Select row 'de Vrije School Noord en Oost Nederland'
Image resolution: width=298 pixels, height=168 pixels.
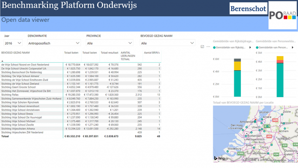point(81,65)
